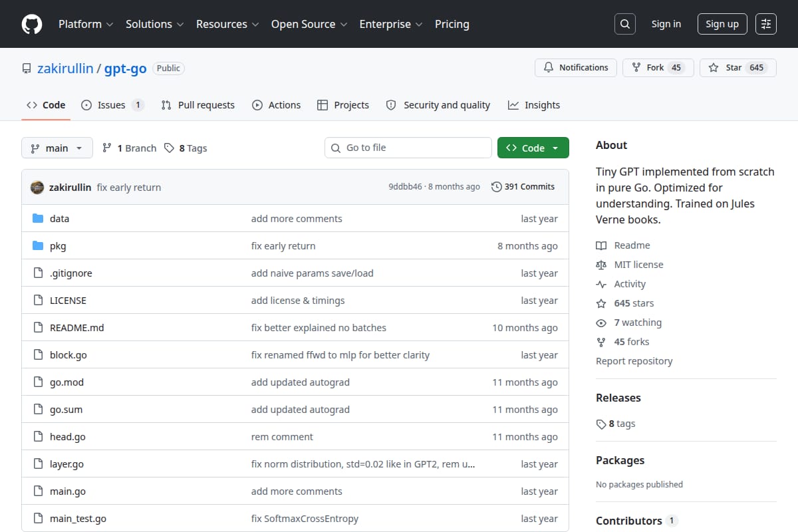Switch to the Code tab

(x=46, y=105)
